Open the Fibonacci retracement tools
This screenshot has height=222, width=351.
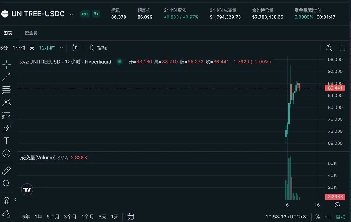(x=6, y=90)
